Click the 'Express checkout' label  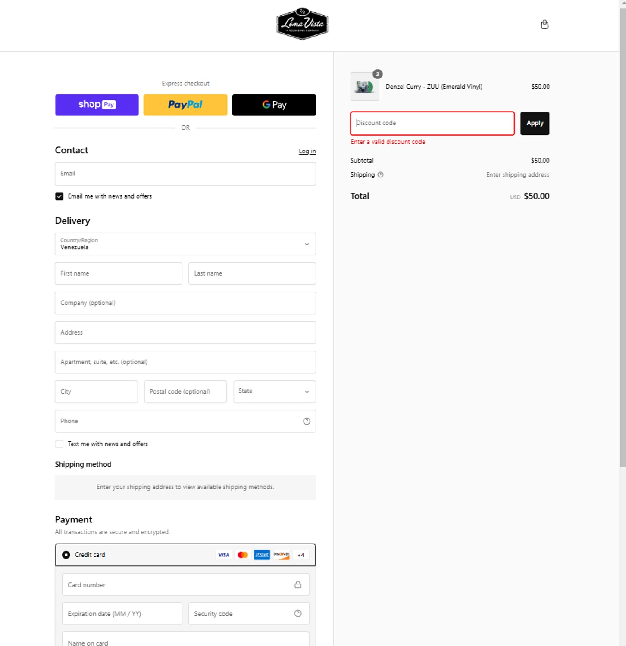pos(185,84)
